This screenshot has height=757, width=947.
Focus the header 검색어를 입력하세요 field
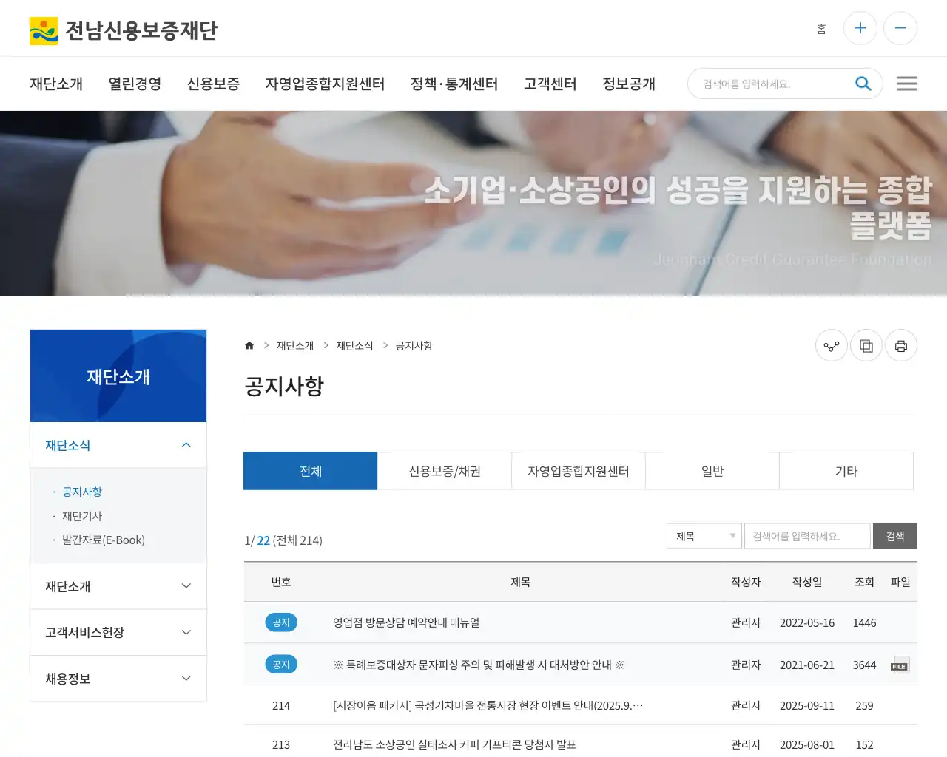tap(773, 84)
